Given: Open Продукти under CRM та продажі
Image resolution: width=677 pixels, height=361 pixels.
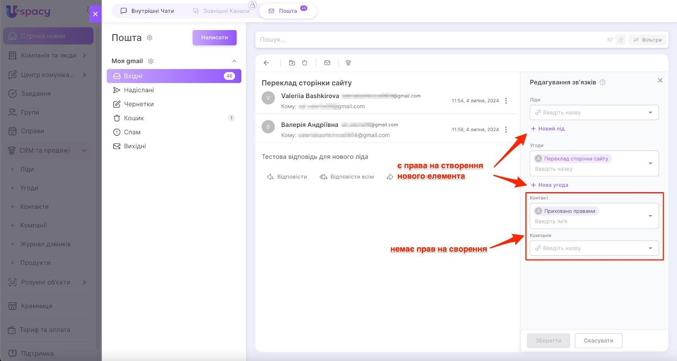Looking at the screenshot, I should [x=35, y=263].
